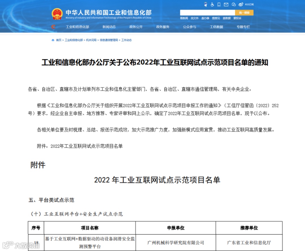Screen dimensions: 305x251
Task: Click 工作动态 breadcrumb link
Action: point(127,40)
